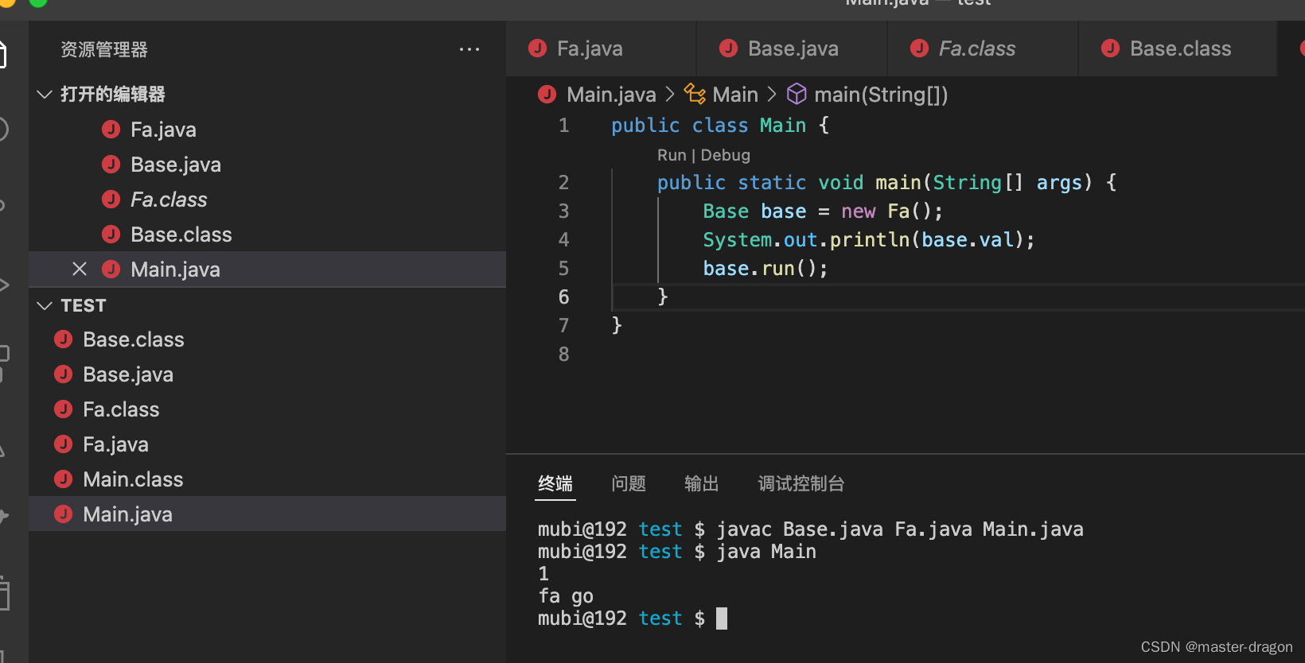Click Java icon beside Main.class in TEST
The image size is (1305, 663).
coord(64,479)
